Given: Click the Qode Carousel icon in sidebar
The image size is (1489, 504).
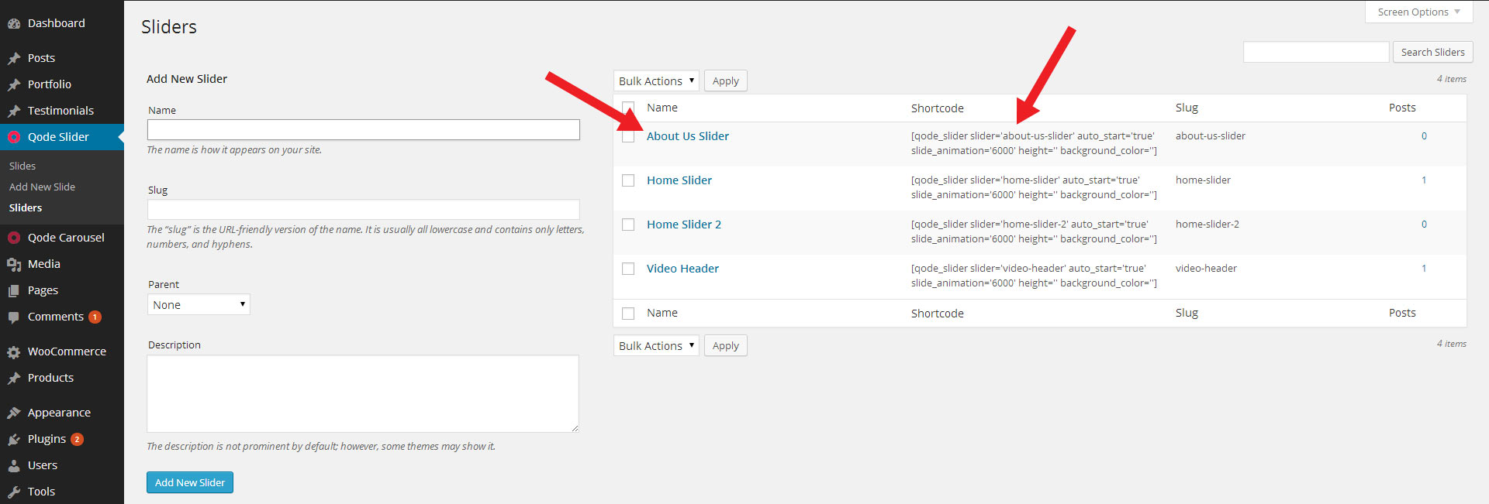Looking at the screenshot, I should click(x=14, y=238).
